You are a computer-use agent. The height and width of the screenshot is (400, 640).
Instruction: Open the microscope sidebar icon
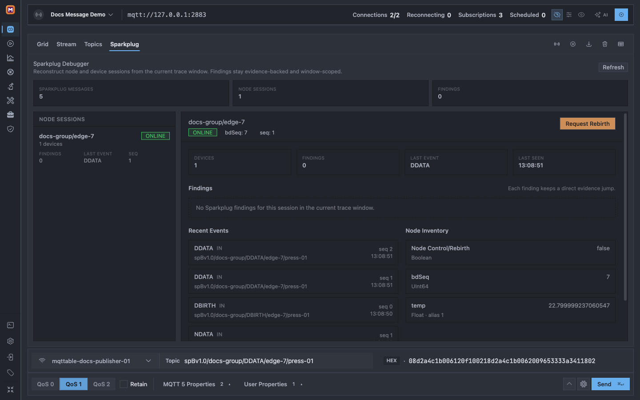pyautogui.click(x=10, y=86)
